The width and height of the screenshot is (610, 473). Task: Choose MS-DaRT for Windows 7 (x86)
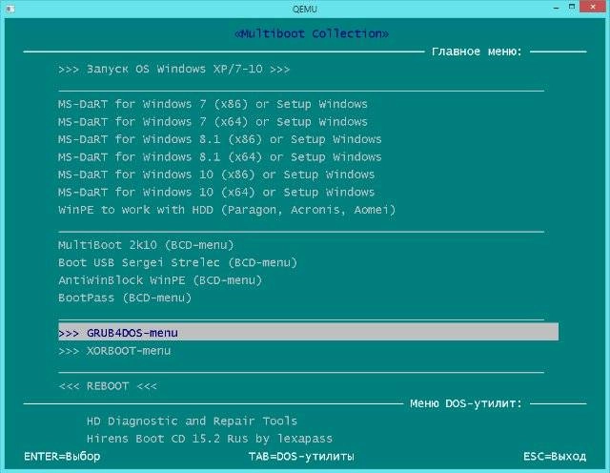[x=213, y=104]
